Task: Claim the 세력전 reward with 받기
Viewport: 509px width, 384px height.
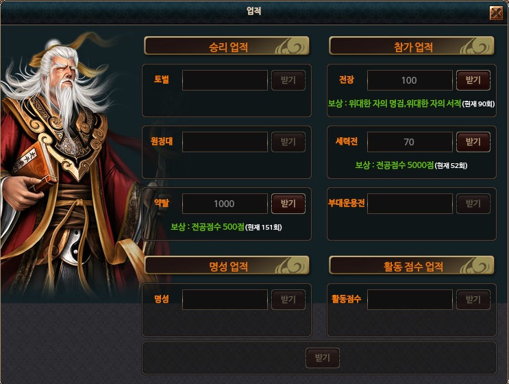Action: pos(473,142)
